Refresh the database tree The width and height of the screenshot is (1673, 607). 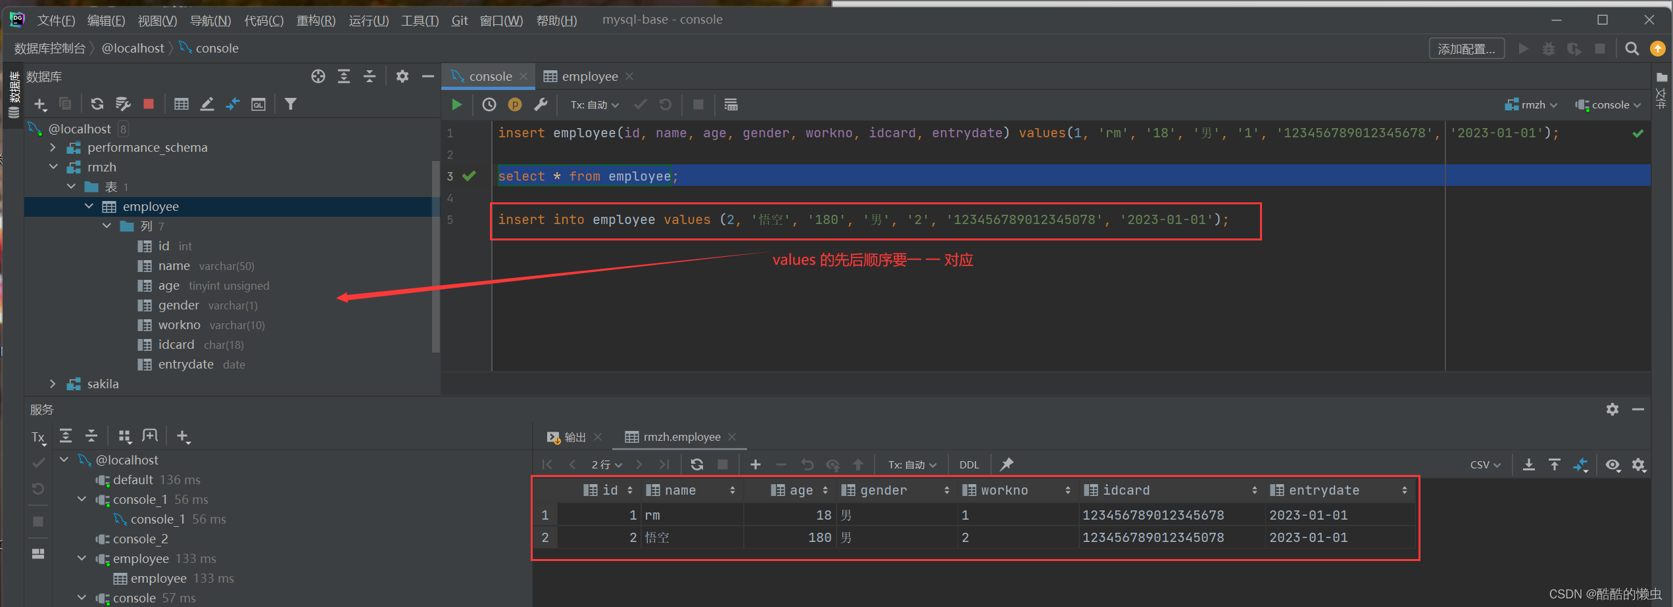(97, 104)
